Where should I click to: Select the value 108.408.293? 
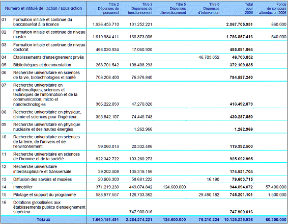(x=141, y=65)
